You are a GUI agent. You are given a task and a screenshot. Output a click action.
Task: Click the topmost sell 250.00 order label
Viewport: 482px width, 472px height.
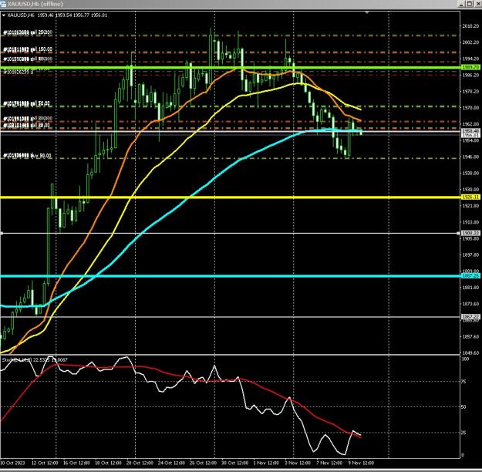28,32
